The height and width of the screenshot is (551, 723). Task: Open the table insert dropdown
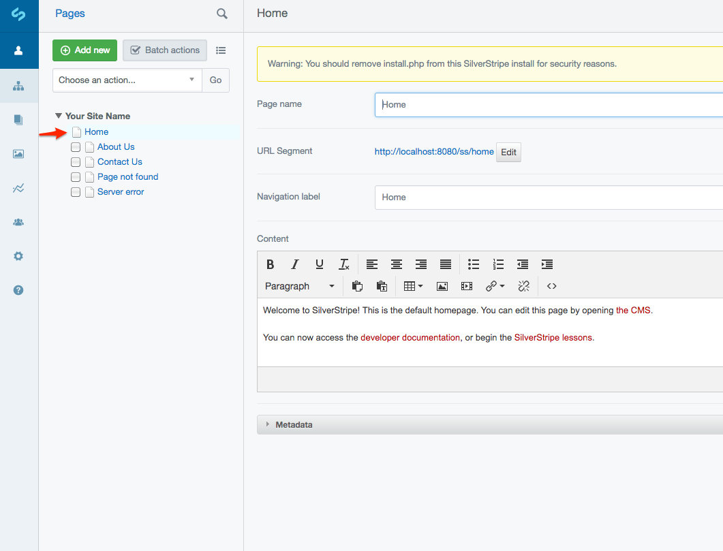click(x=413, y=286)
